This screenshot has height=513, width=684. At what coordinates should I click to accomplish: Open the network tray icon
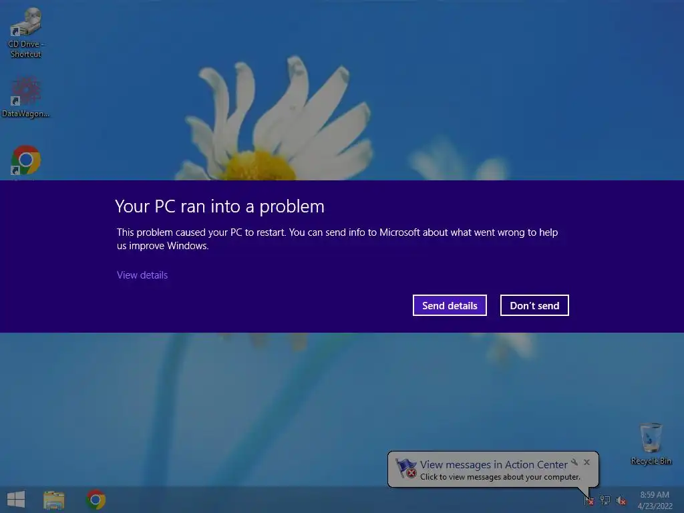[x=605, y=500]
